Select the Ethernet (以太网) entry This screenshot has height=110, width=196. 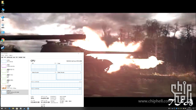coord(15,87)
